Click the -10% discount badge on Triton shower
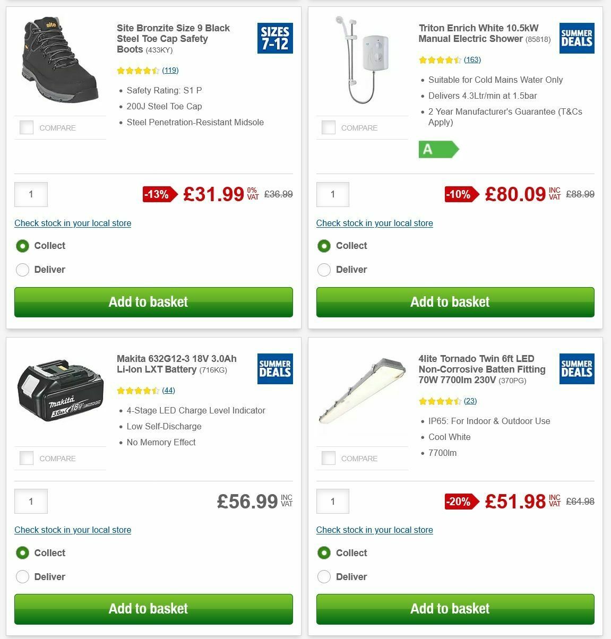 [x=460, y=194]
